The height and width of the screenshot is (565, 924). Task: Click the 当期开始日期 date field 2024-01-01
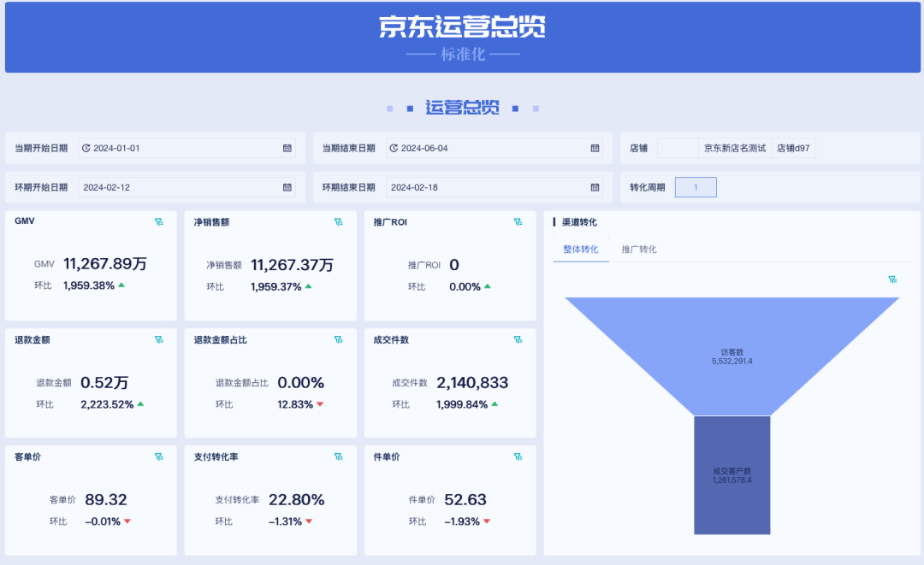click(187, 149)
